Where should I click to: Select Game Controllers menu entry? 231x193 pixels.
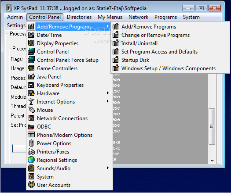[69, 68]
